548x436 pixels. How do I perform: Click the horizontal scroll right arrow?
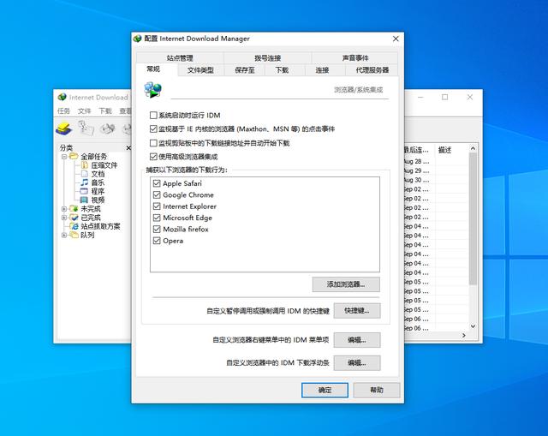click(464, 335)
